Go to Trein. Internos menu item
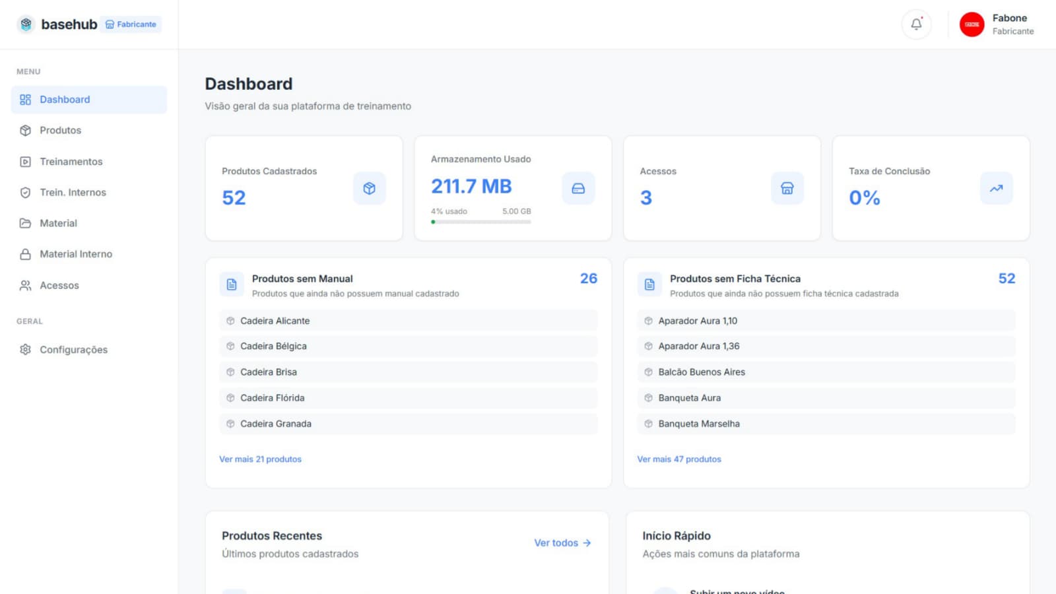The width and height of the screenshot is (1056, 594). pyautogui.click(x=88, y=193)
